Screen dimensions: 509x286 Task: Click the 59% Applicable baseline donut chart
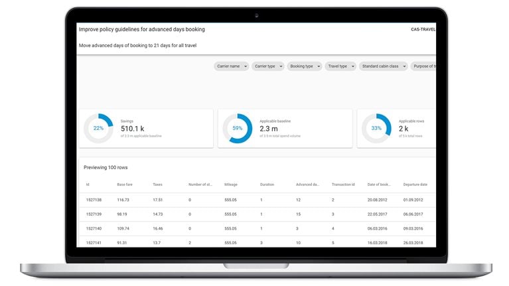(238, 128)
